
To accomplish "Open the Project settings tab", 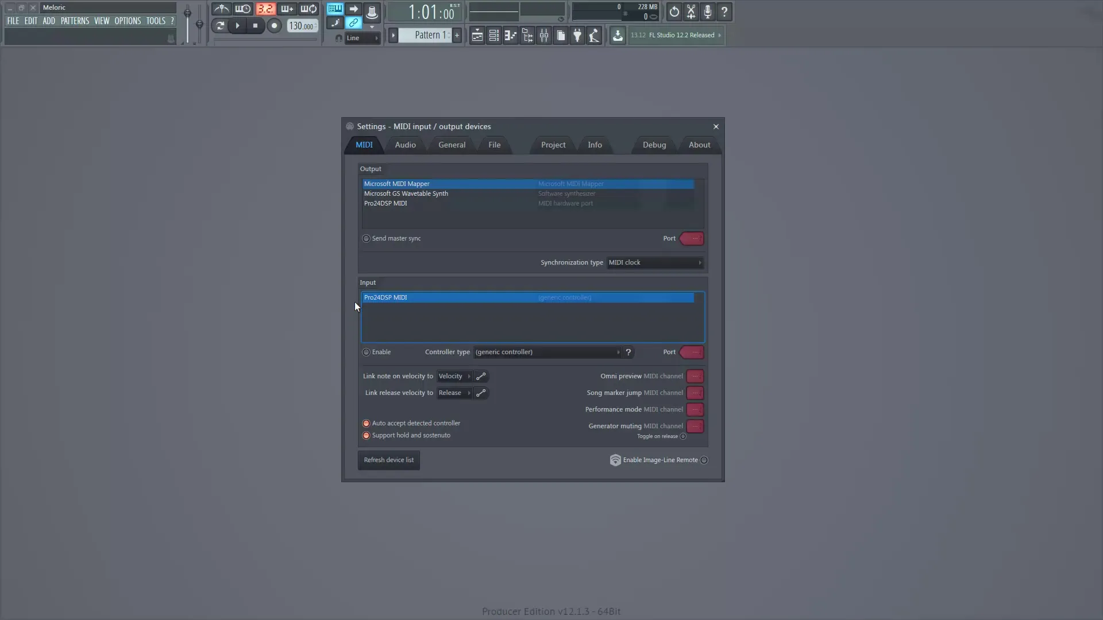I will (553, 145).
